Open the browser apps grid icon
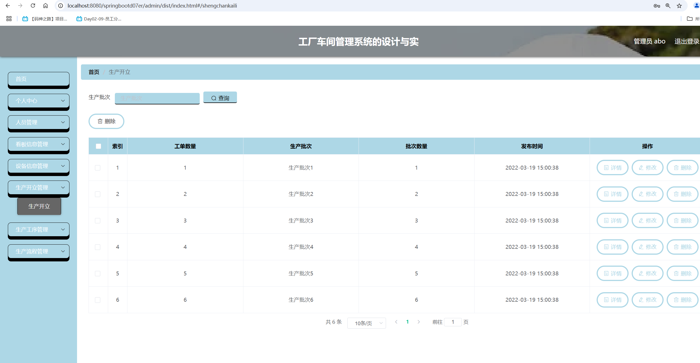Image resolution: width=700 pixels, height=363 pixels. pyautogui.click(x=9, y=19)
